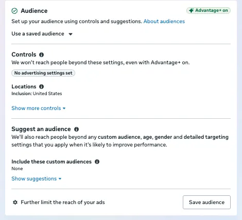Click the None value under custom audiences
This screenshot has height=220, width=242.
tap(17, 169)
